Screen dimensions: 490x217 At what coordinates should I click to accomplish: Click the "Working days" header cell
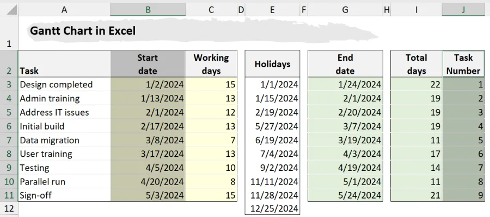[x=211, y=64]
